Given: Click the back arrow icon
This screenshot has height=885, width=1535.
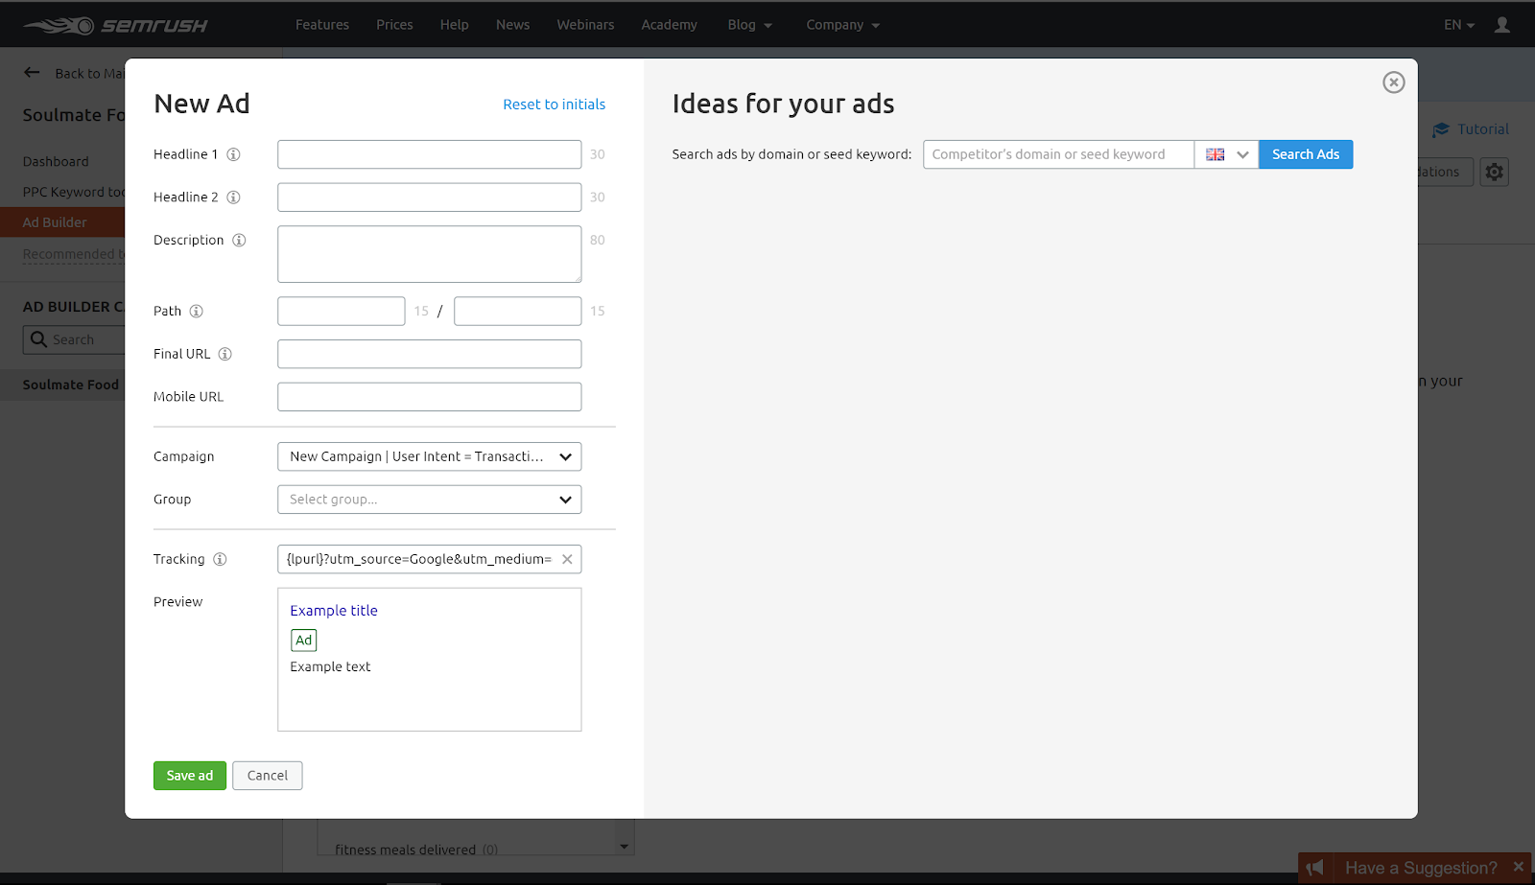Looking at the screenshot, I should (x=32, y=73).
